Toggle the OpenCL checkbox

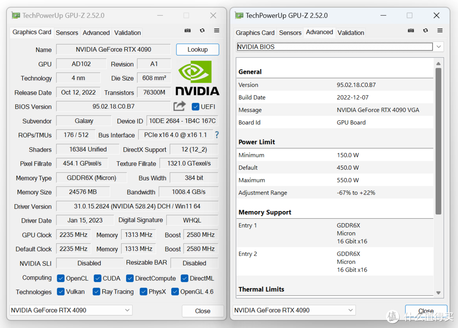click(x=61, y=278)
